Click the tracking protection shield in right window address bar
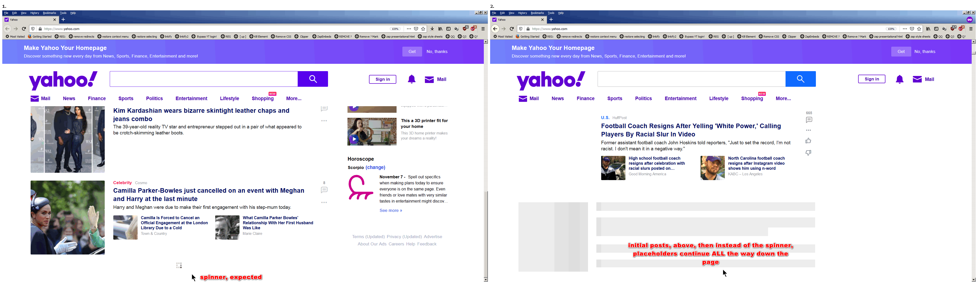The width and height of the screenshot is (978, 284). coord(521,29)
